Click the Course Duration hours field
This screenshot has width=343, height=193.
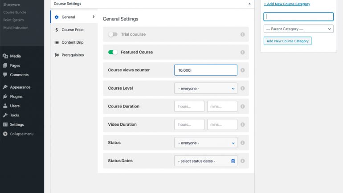coord(189,107)
